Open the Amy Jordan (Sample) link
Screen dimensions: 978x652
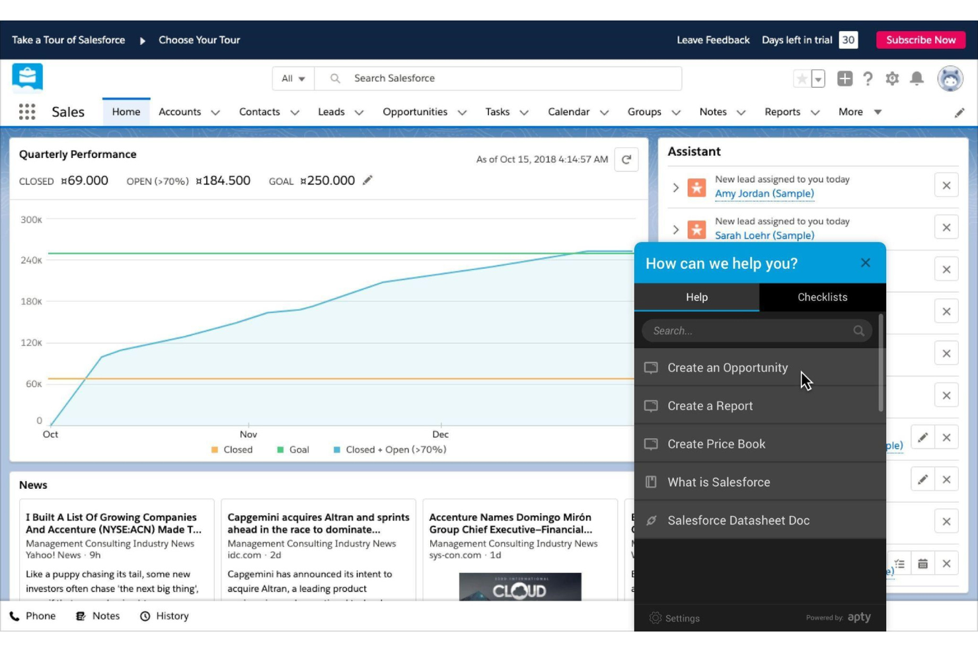[x=765, y=194]
